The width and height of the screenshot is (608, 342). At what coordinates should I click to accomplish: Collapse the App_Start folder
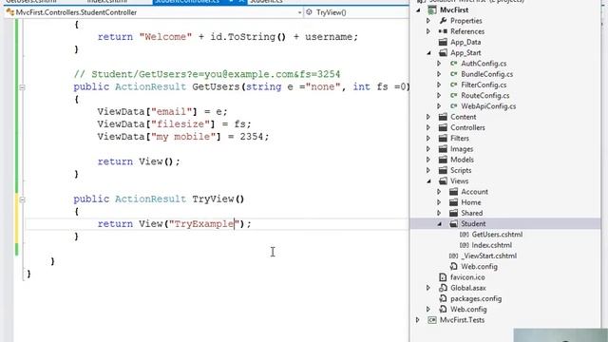pos(428,53)
